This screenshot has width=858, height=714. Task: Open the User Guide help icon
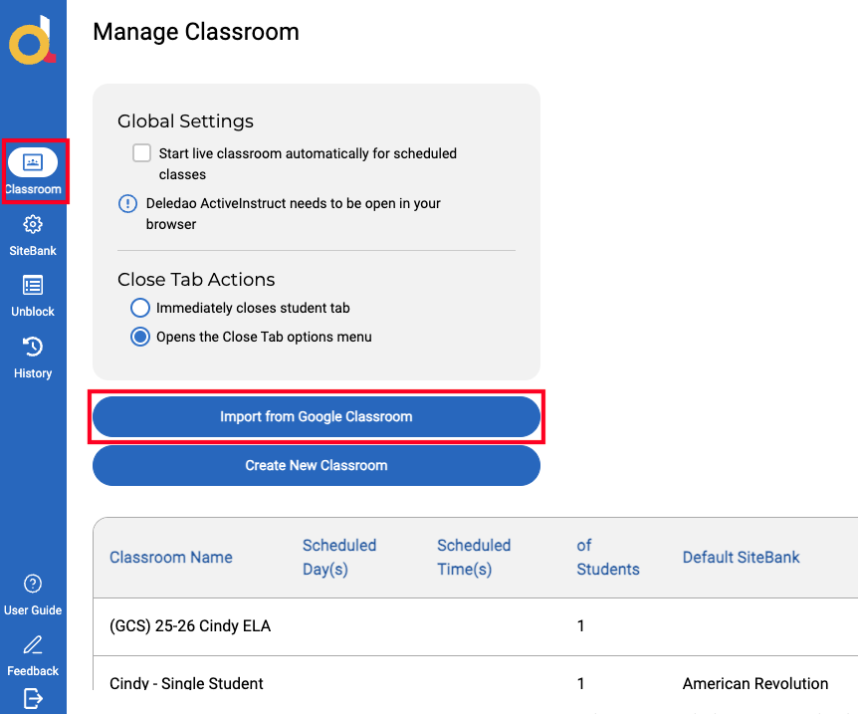pyautogui.click(x=33, y=584)
